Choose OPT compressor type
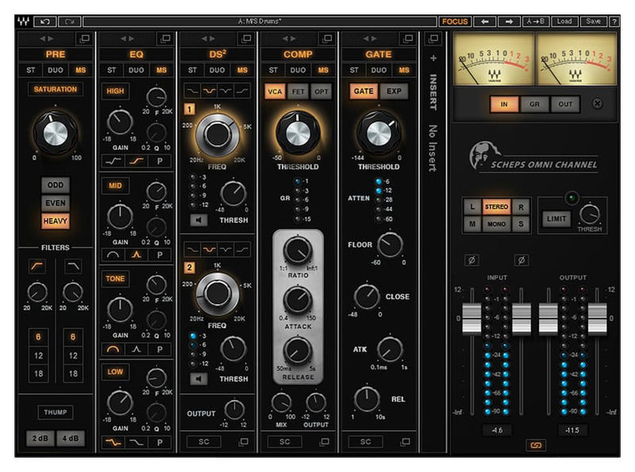 pos(321,91)
